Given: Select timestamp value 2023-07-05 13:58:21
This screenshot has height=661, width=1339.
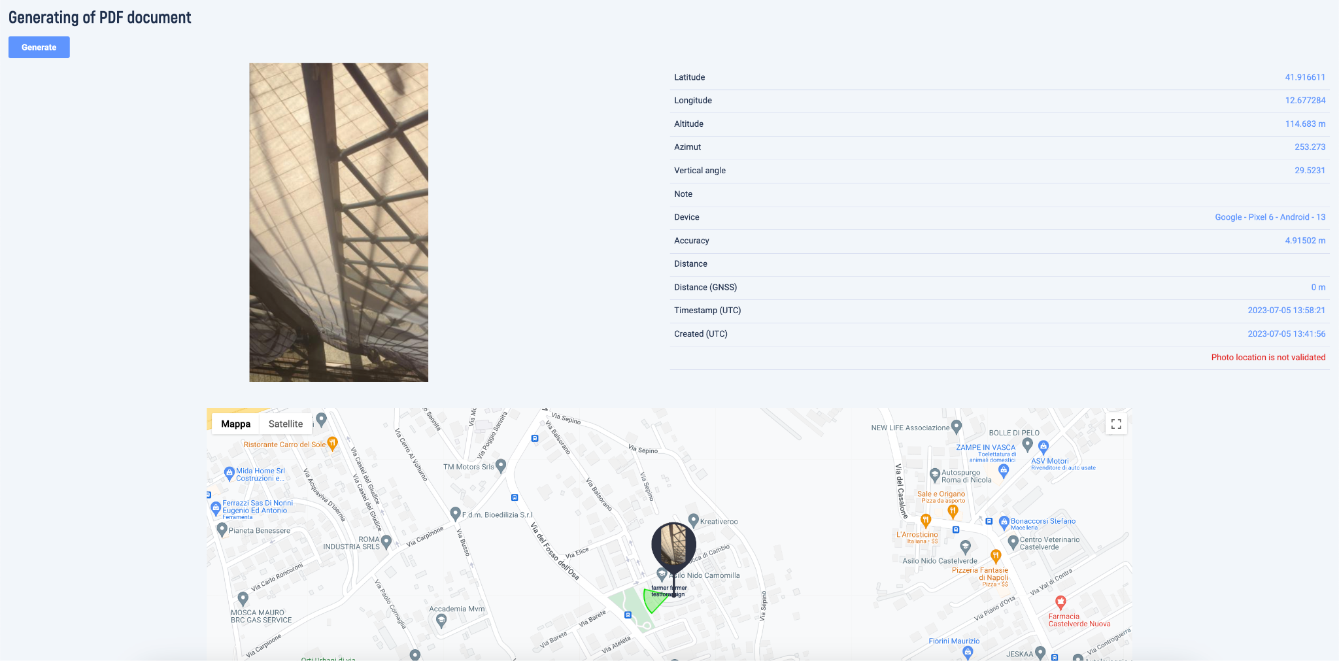Looking at the screenshot, I should click(x=1286, y=310).
